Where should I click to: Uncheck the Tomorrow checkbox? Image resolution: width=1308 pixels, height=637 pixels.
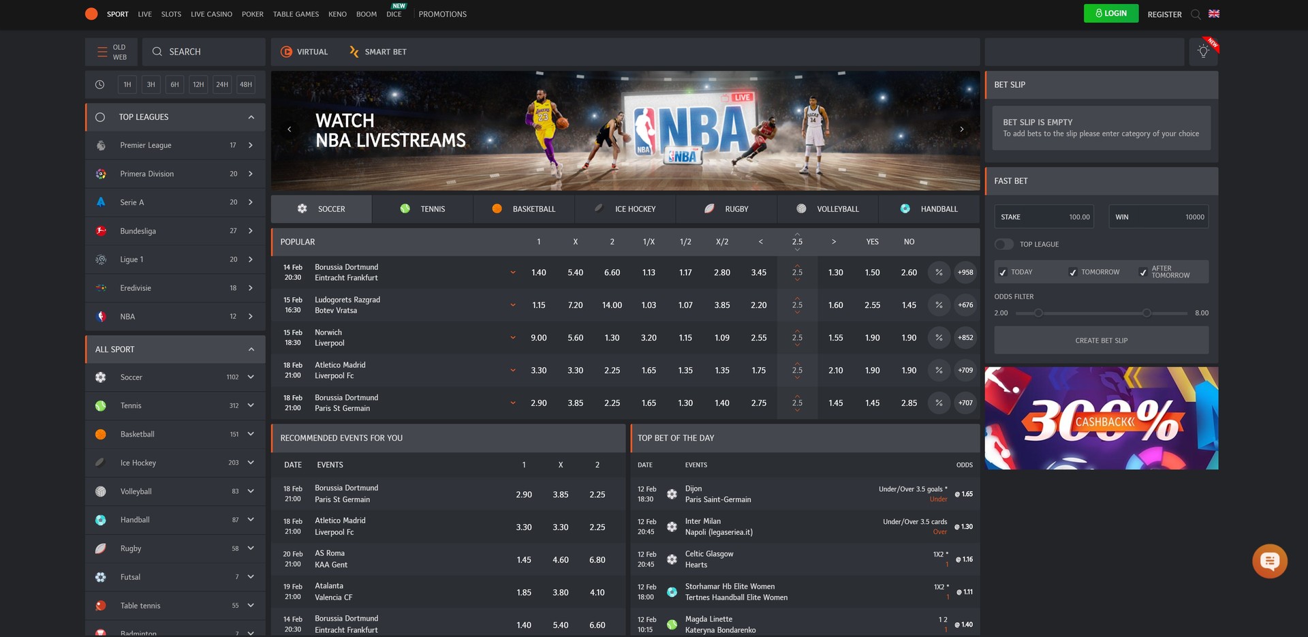click(1073, 273)
